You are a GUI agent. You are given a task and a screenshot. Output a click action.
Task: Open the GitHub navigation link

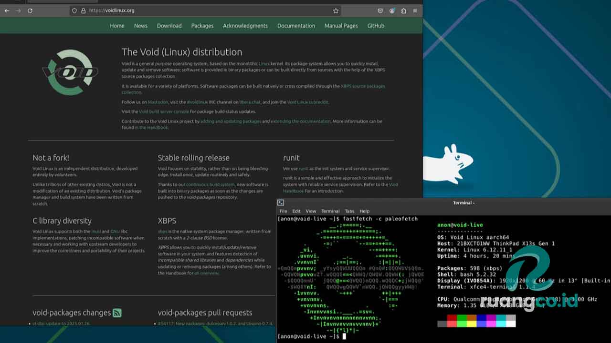click(376, 26)
